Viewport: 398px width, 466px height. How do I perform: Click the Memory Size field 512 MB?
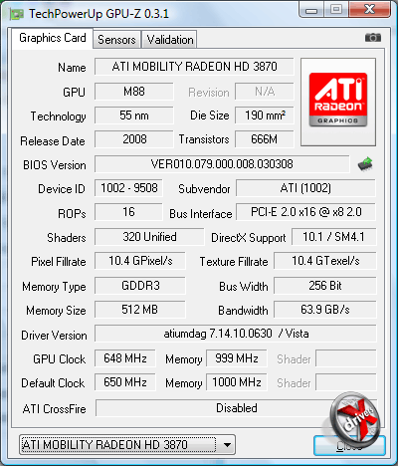(140, 310)
